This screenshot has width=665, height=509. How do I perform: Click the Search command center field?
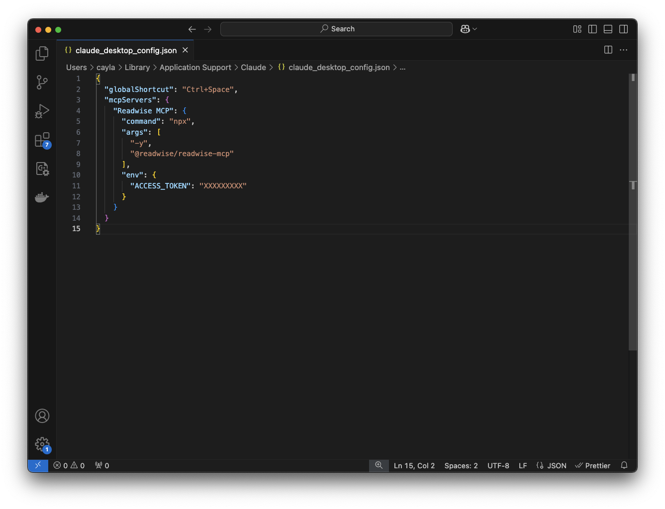pos(336,29)
